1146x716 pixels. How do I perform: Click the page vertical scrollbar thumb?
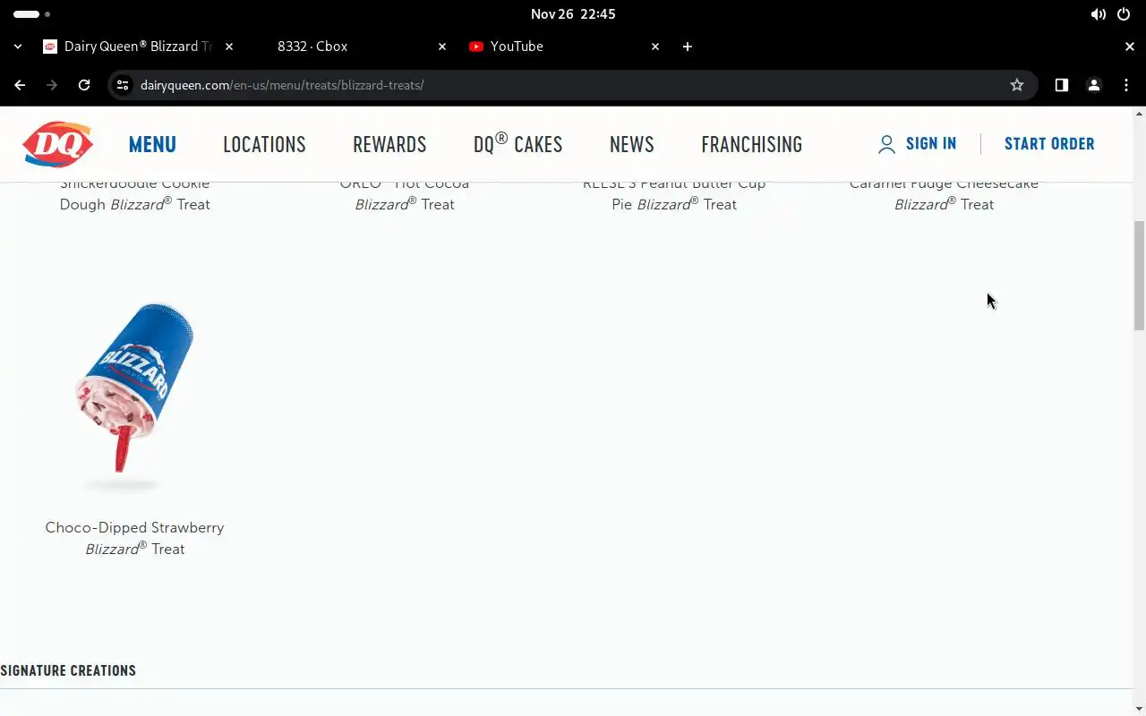[1139, 275]
